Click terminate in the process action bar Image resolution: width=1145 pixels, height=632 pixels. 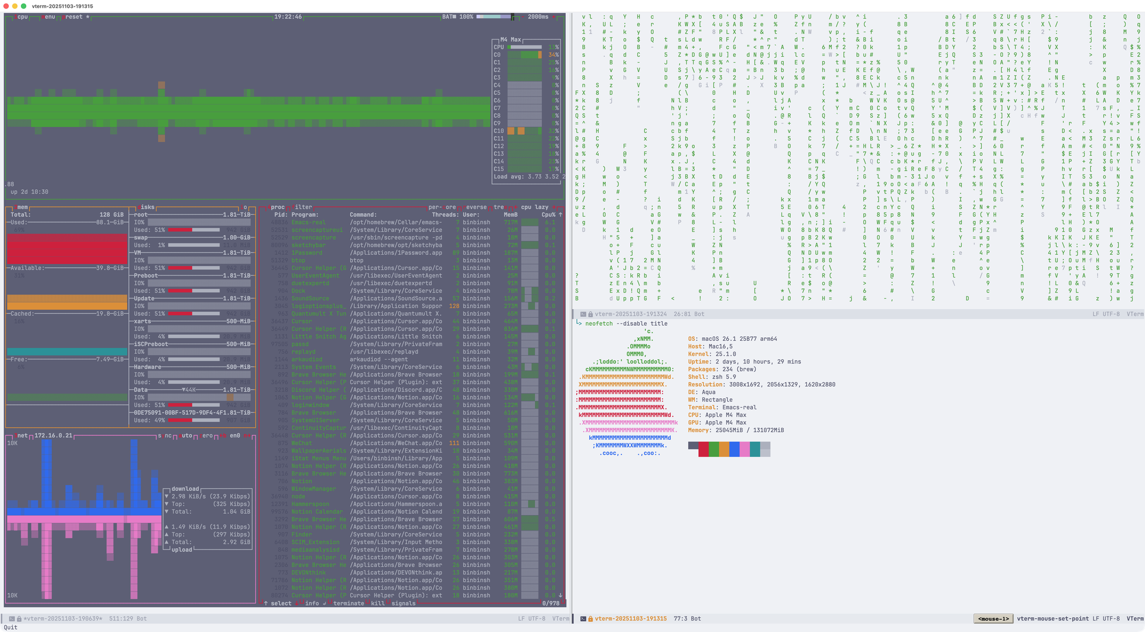pyautogui.click(x=348, y=603)
